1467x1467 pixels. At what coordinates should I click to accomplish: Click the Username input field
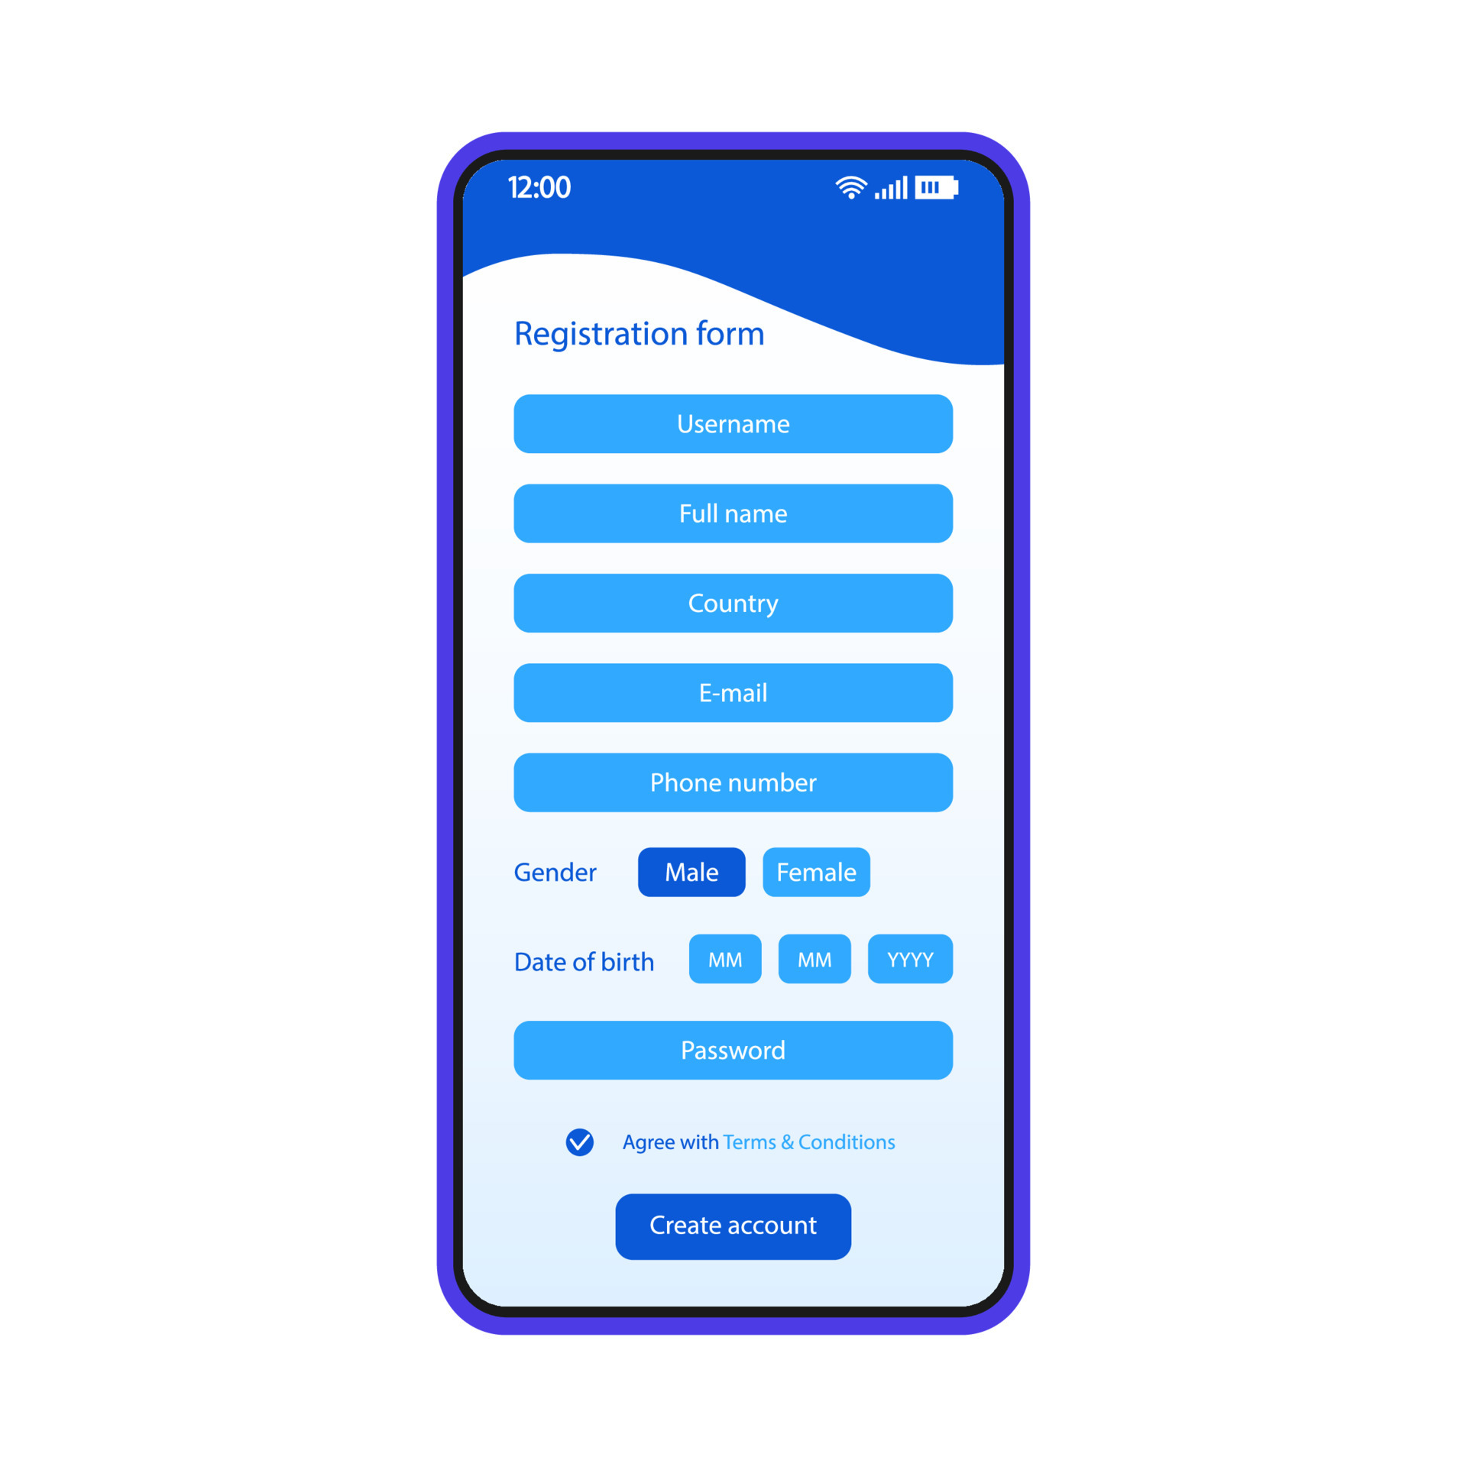pyautogui.click(x=733, y=420)
